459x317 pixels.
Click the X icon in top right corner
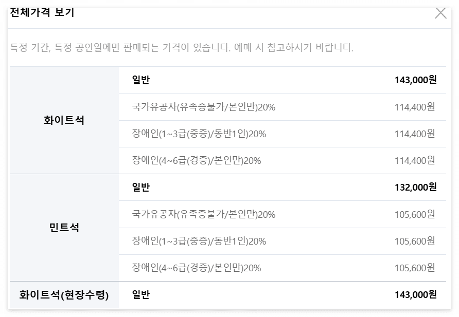pyautogui.click(x=440, y=14)
